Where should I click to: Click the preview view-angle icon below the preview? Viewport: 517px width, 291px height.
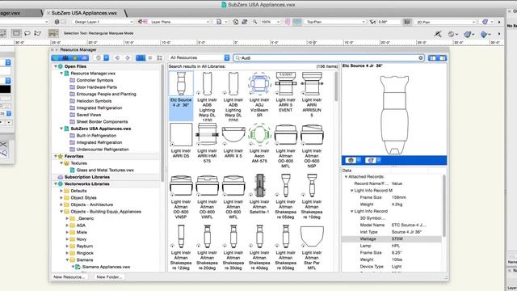click(x=353, y=160)
